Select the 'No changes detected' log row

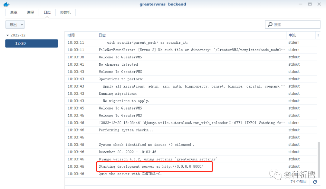191,64
